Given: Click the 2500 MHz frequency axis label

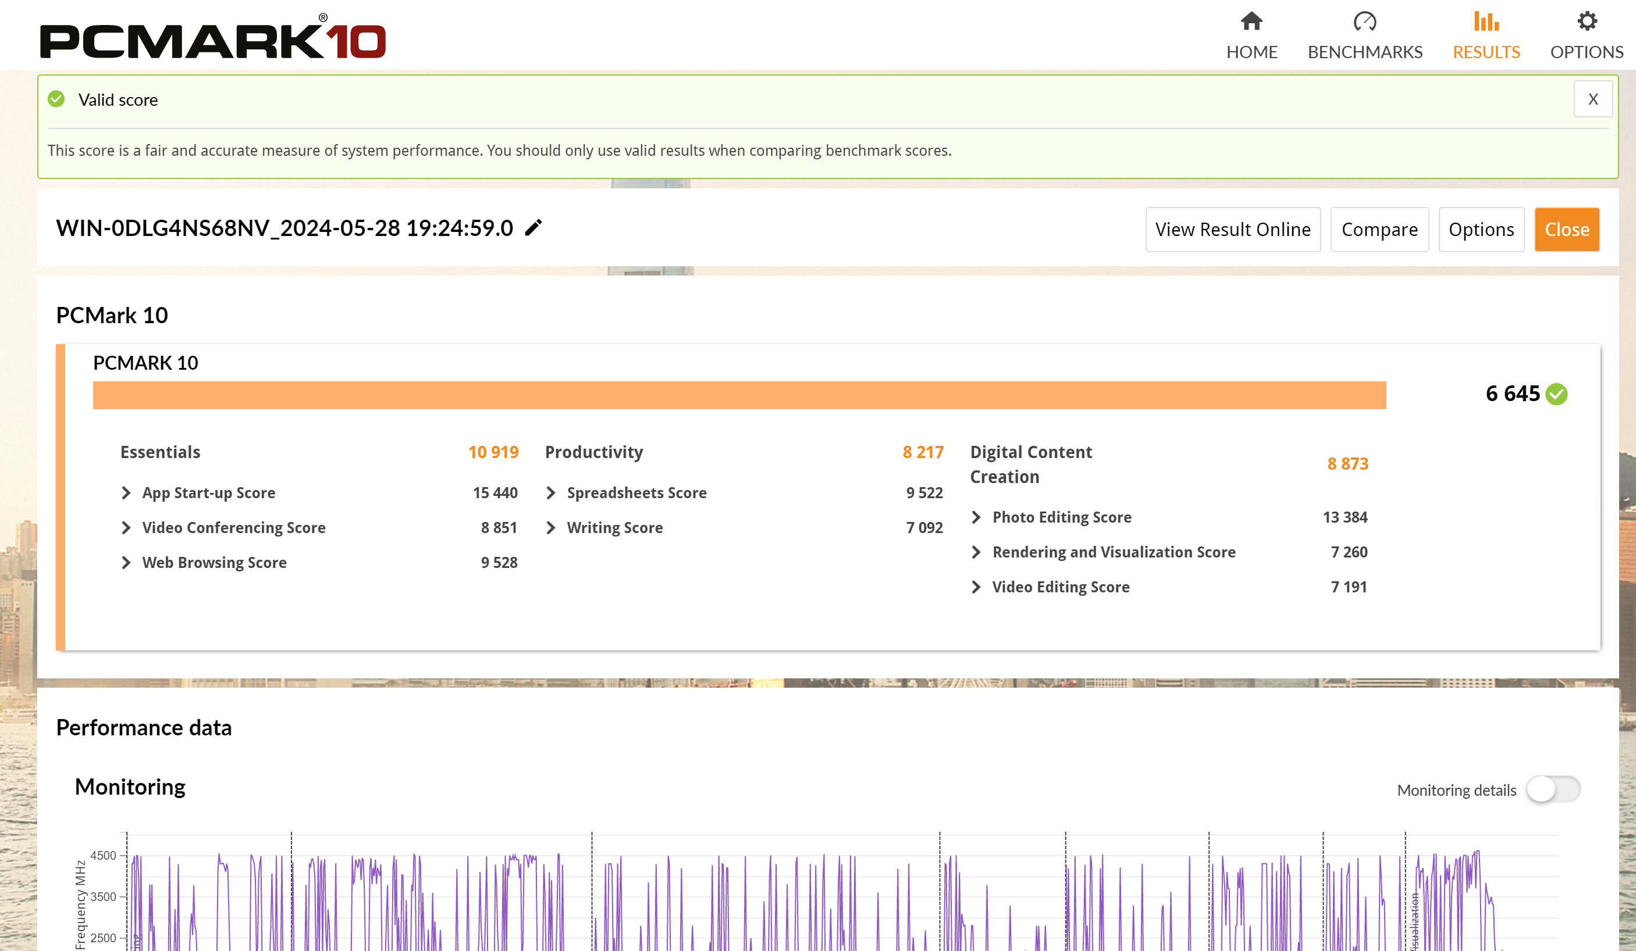Looking at the screenshot, I should (103, 938).
